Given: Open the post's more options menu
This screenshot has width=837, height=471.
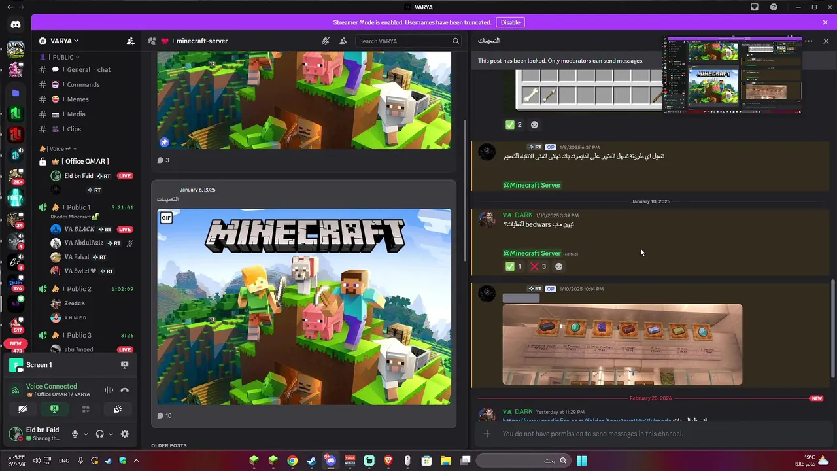Looking at the screenshot, I should pos(809,41).
